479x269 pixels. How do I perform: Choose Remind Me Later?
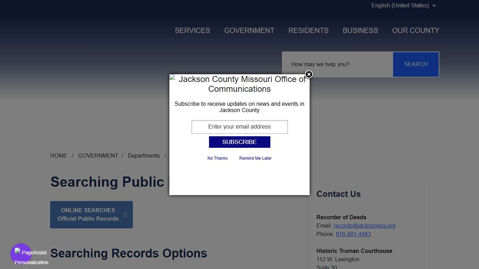255,158
